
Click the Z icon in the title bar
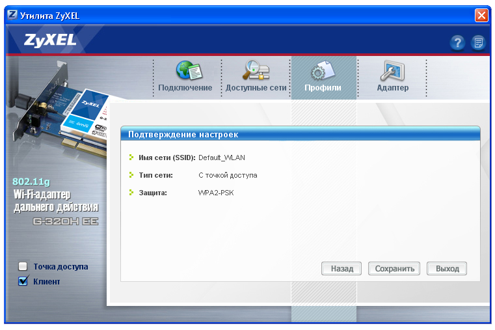tap(12, 15)
